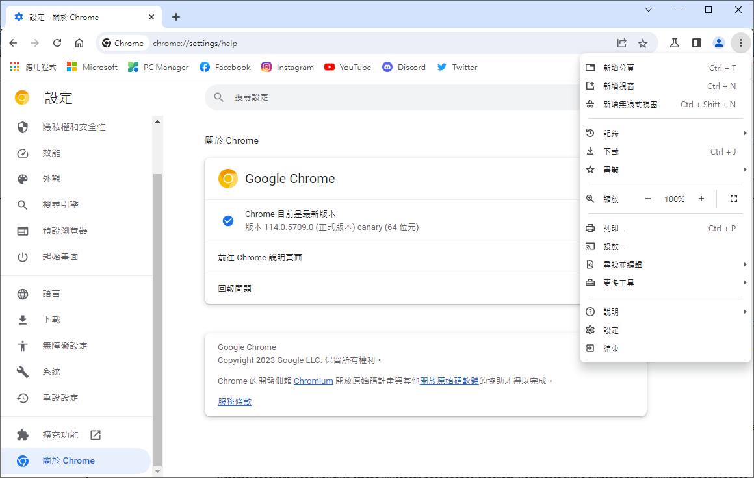The image size is (754, 478).
Task: Choose 列印 from the Chrome menu
Action: click(666, 228)
